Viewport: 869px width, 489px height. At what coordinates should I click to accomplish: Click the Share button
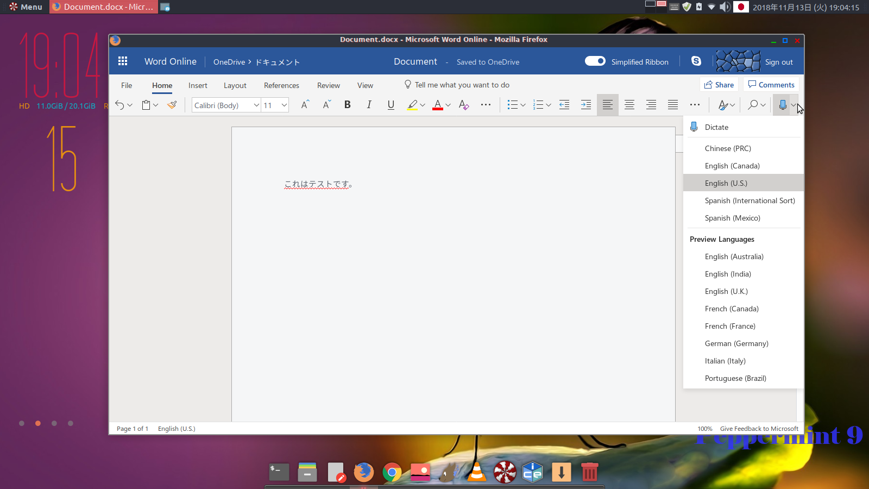pyautogui.click(x=719, y=85)
